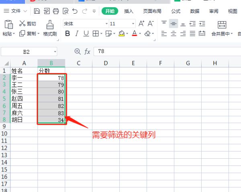The height and width of the screenshot is (192, 241).
Task: Redo the last action
Action: [x=84, y=11]
